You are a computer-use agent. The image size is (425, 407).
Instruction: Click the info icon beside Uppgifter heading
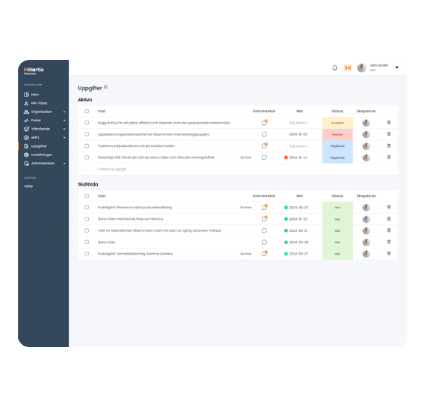(105, 87)
